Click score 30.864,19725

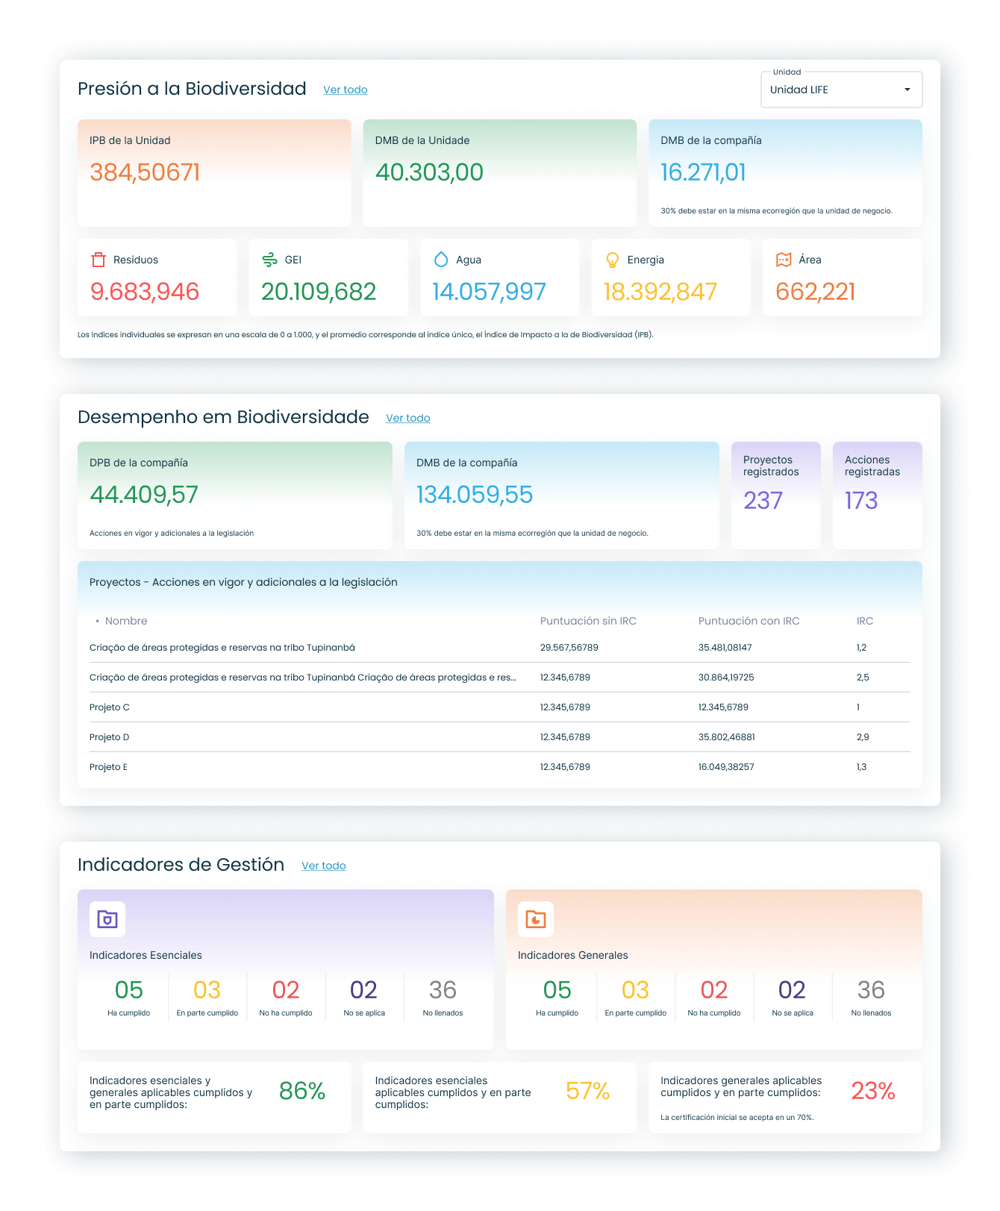(x=726, y=678)
